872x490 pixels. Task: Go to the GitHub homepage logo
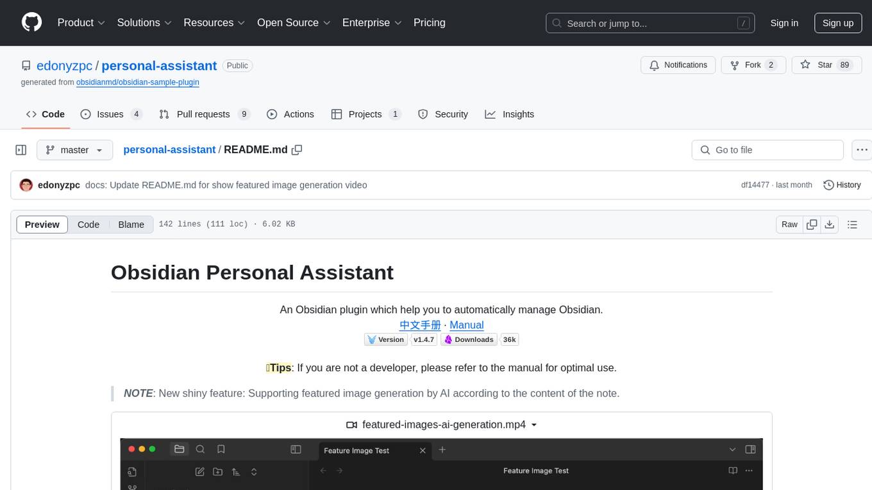pyautogui.click(x=32, y=22)
